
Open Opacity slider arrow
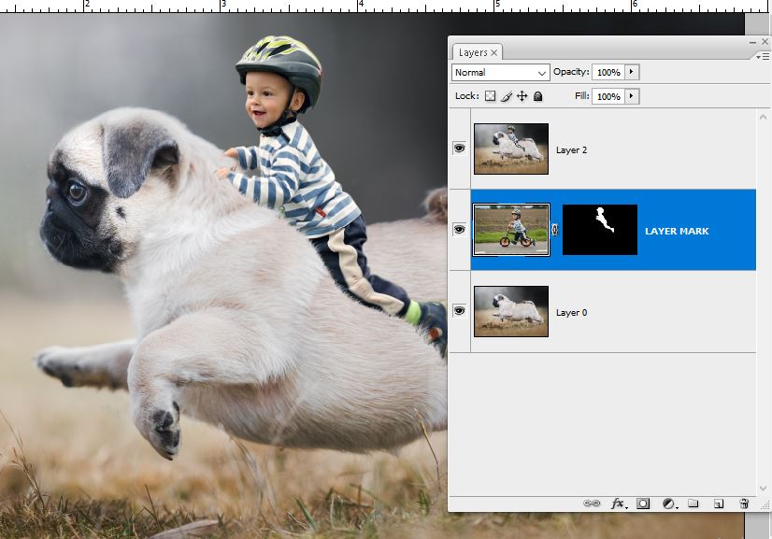coord(632,72)
